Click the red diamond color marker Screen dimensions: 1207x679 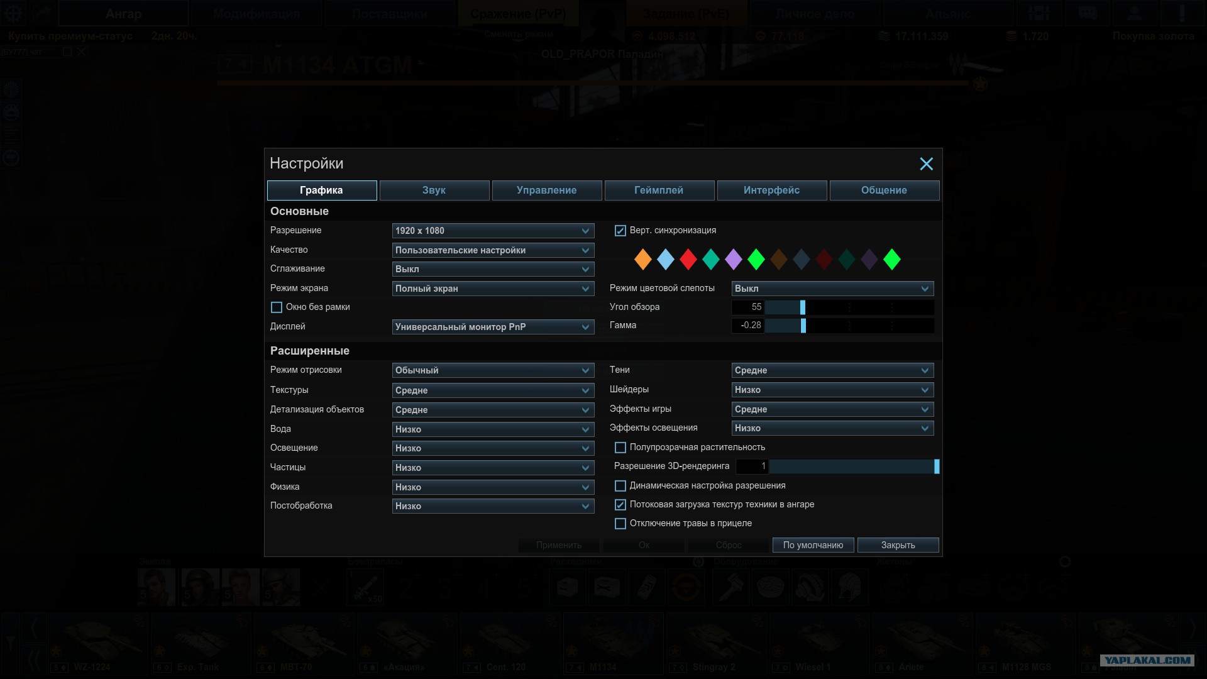(x=688, y=259)
